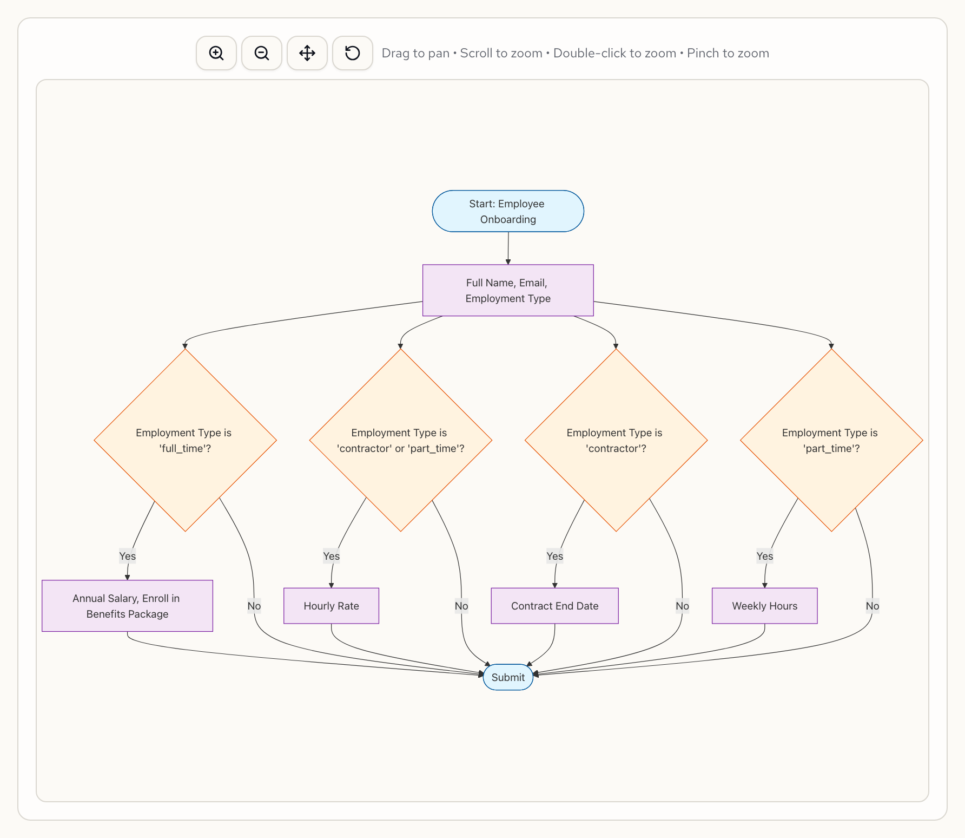Click the Submit end node
This screenshot has width=965, height=838.
tap(507, 677)
